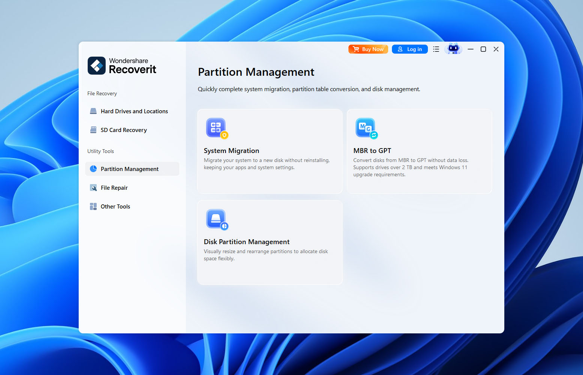Click the user profile icon in Log in
The width and height of the screenshot is (583, 375).
click(x=400, y=49)
